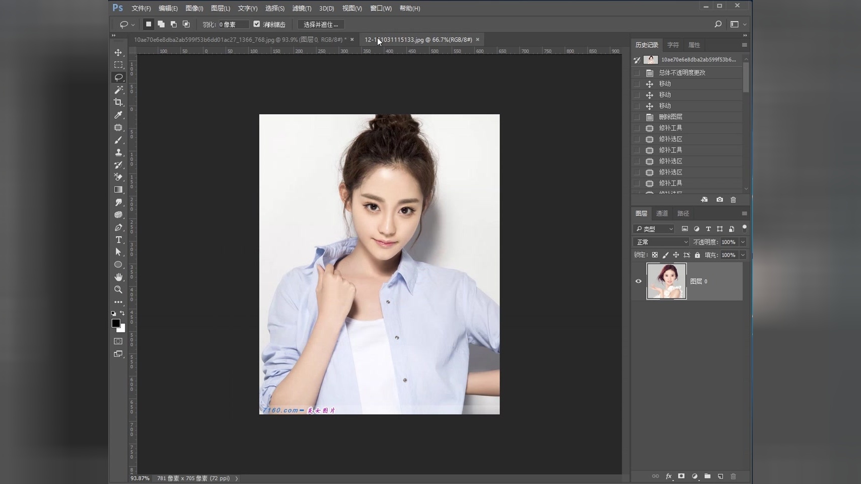Toggle lock image pixels brush icon
The width and height of the screenshot is (861, 484).
[666, 255]
